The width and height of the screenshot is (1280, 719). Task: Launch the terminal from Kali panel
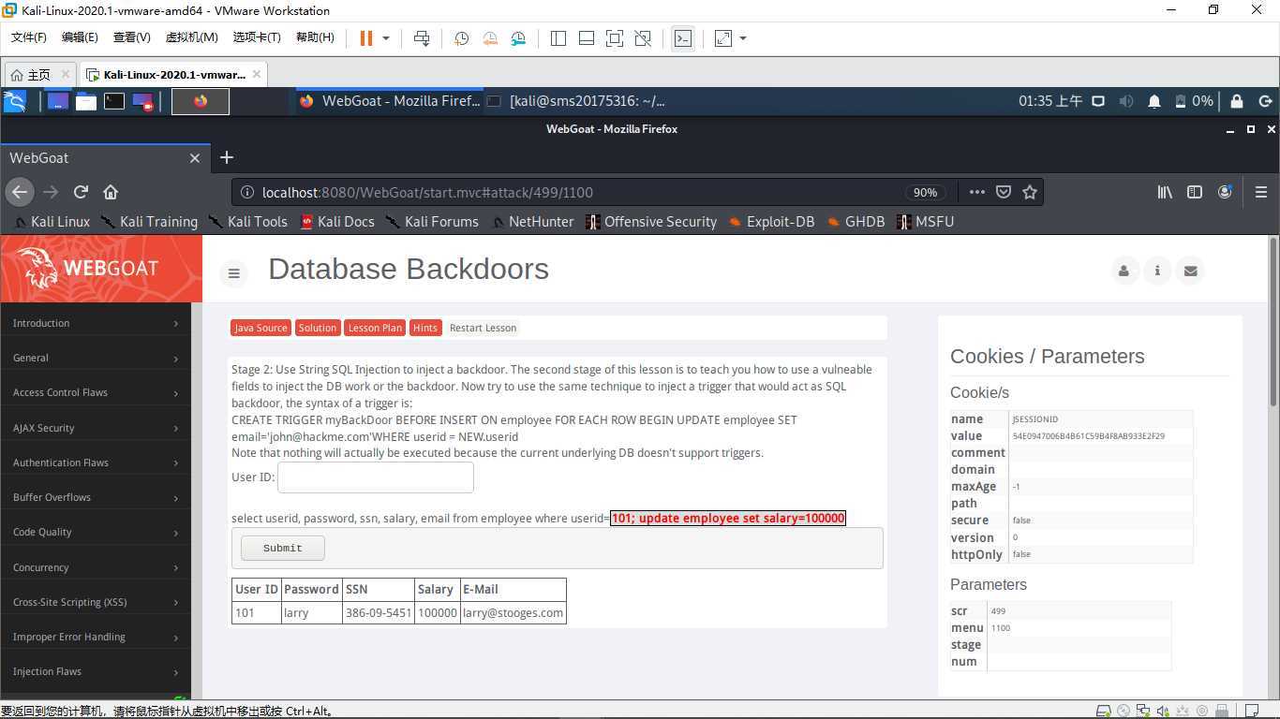[114, 101]
